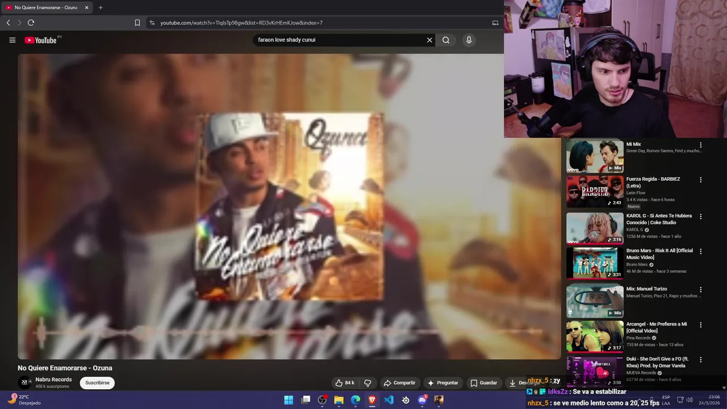
Task: Switch to Brave browser taskbar icon
Action: [372, 400]
